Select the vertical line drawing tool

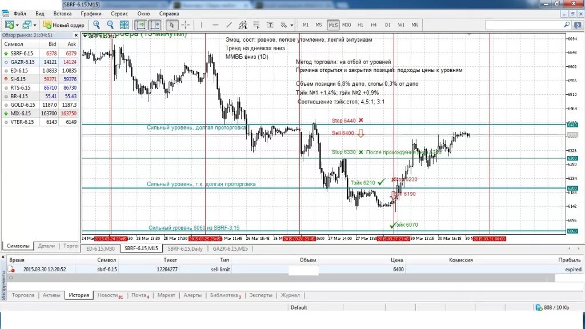[x=202, y=25]
